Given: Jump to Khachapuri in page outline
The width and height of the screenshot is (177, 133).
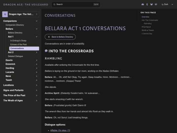Looking at the screenshot, I should 146,27.
